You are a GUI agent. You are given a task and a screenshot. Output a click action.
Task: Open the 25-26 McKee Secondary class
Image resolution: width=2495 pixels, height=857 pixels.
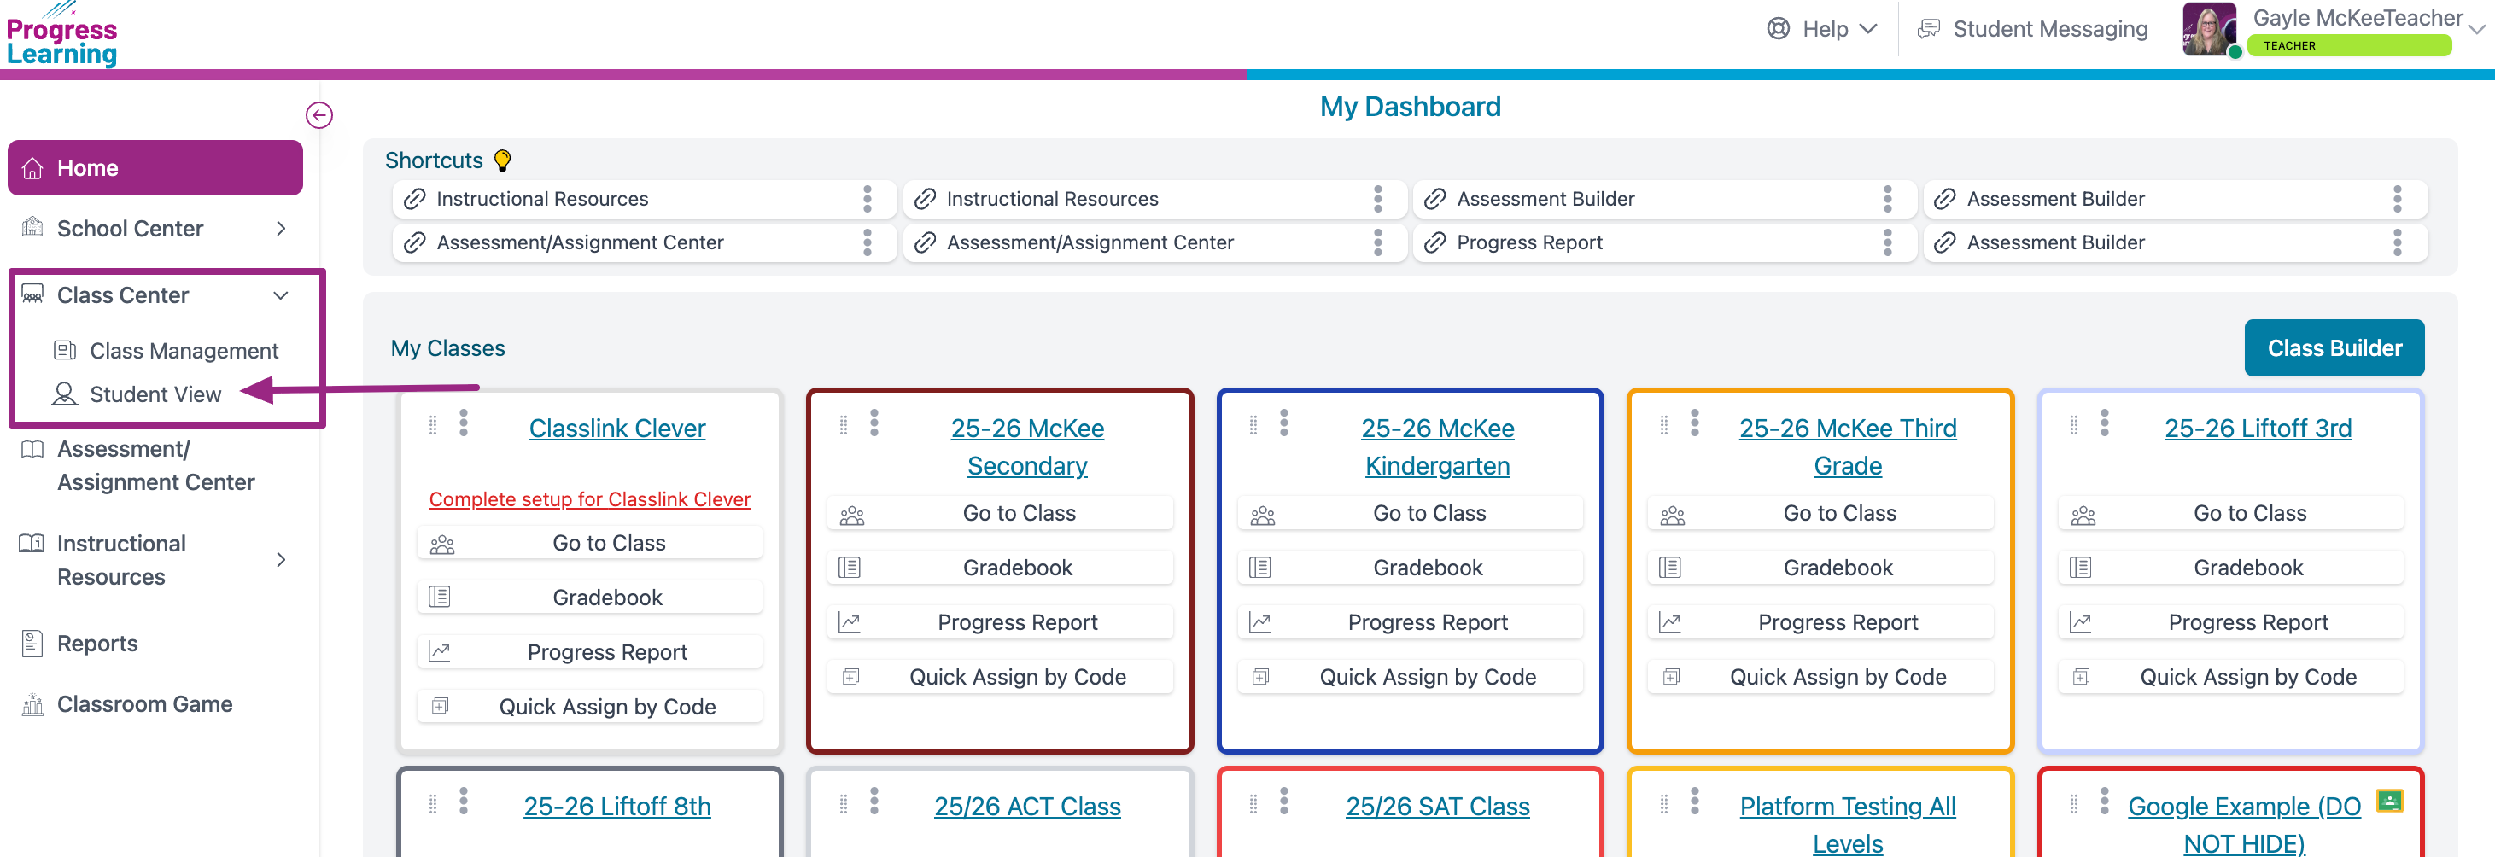[x=1028, y=446]
